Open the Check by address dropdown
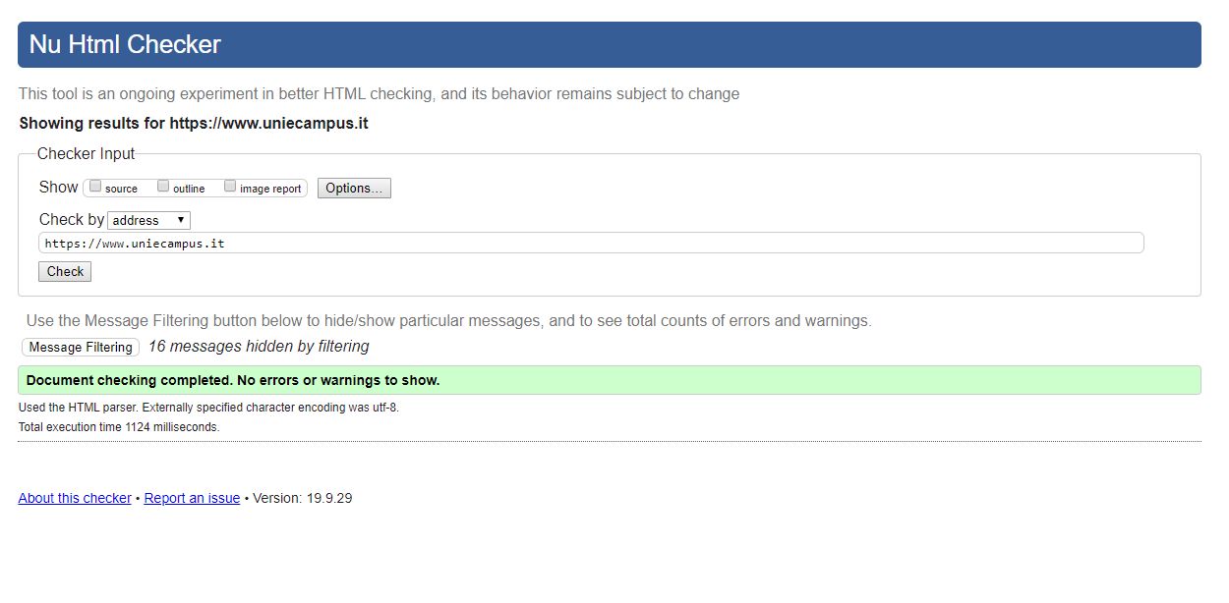Screen dimensions: 1229x603 (148, 220)
